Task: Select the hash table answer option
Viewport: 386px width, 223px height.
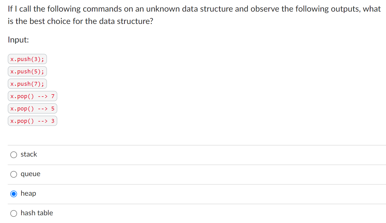Action: pyautogui.click(x=14, y=213)
